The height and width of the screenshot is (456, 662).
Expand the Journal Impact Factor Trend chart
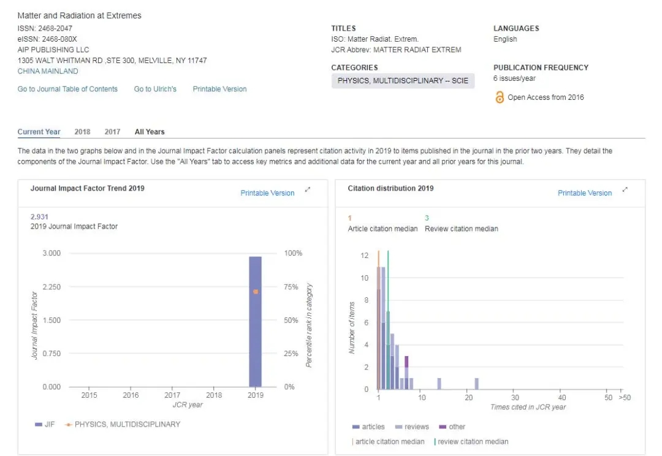pos(308,190)
